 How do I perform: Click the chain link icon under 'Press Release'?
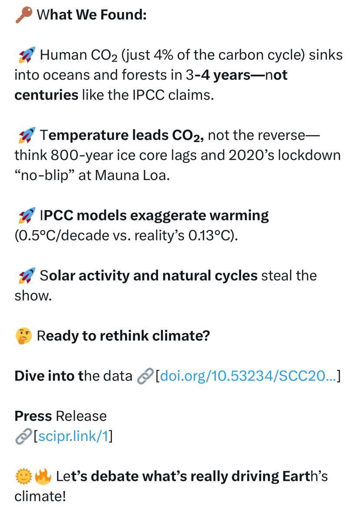(23, 437)
